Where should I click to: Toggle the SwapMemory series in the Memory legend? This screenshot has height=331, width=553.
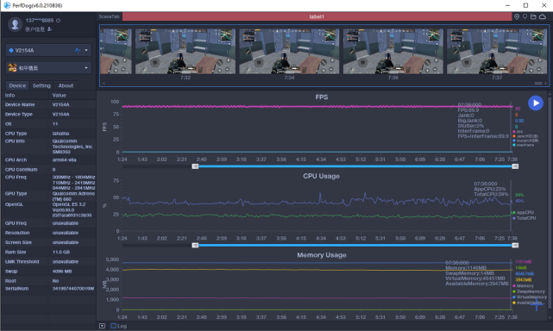[529, 291]
